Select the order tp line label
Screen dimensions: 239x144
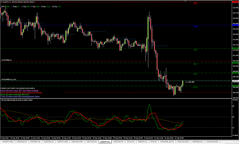(x=6, y=60)
